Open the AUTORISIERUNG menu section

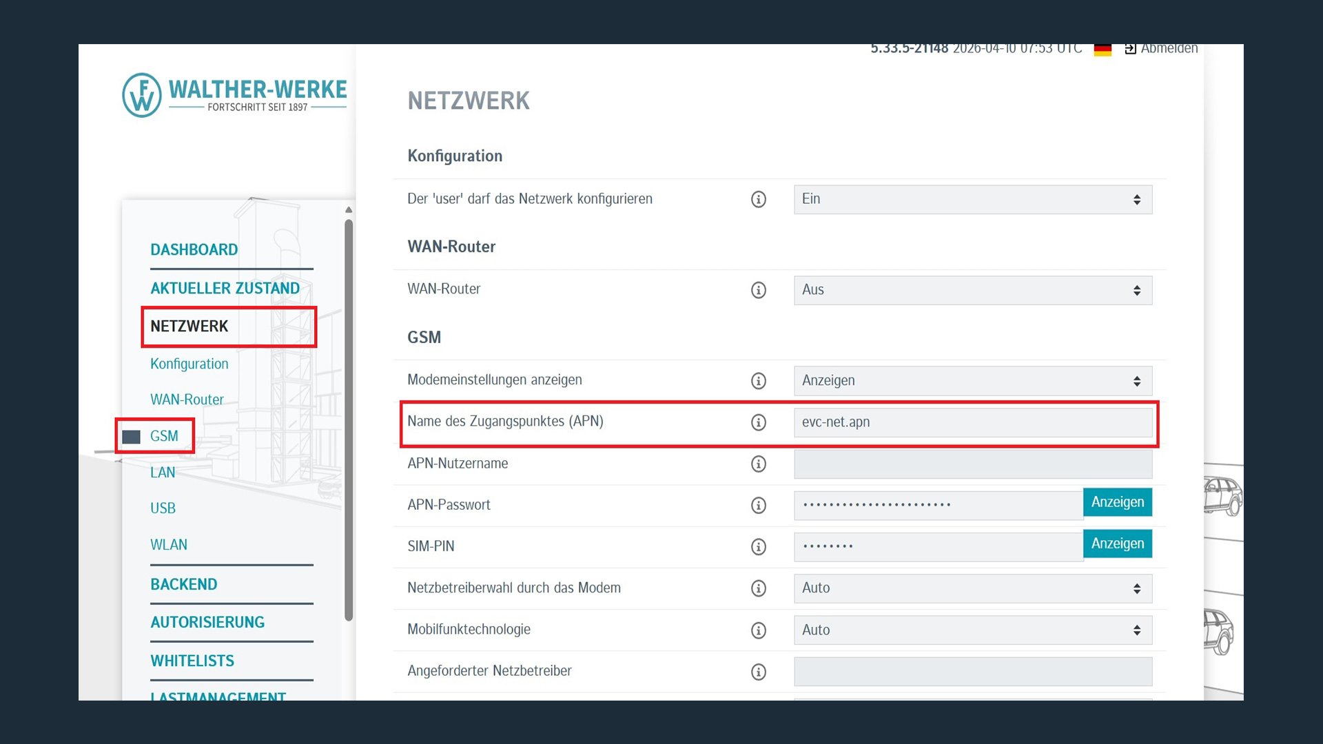point(207,622)
